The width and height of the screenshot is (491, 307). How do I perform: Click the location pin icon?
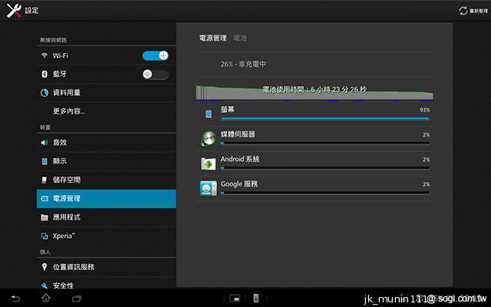coord(44,267)
